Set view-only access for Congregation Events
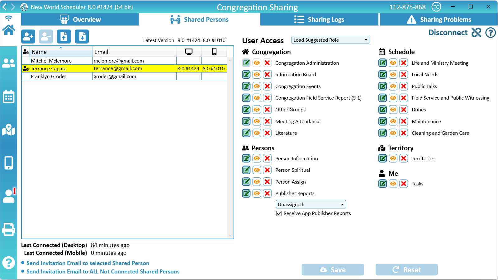 click(x=257, y=86)
